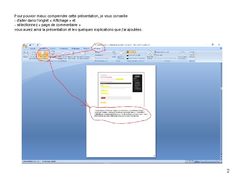Screen dimensions: 244x183
Task: Click Réorganiser tout
Action: [161, 52]
